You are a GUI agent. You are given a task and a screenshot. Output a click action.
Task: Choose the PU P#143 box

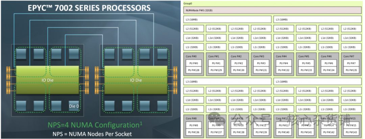click(x=351, y=132)
